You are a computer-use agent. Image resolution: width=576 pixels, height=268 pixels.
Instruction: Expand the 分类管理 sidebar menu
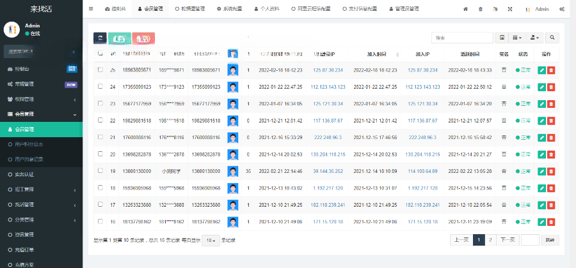pos(41,220)
